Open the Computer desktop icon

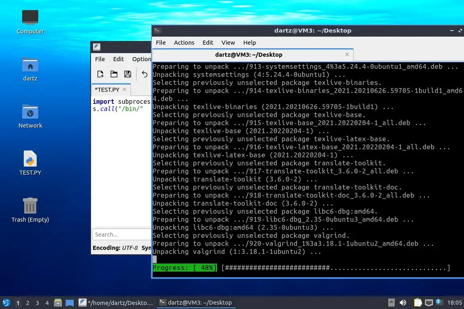(30, 22)
